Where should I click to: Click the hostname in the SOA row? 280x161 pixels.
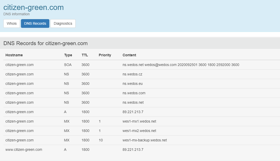click(19, 65)
